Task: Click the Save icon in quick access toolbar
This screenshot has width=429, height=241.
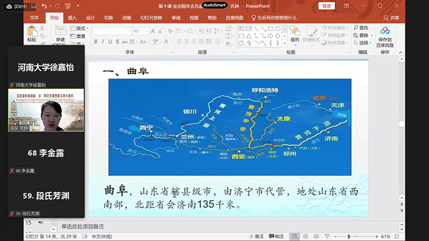Action: click(34, 6)
